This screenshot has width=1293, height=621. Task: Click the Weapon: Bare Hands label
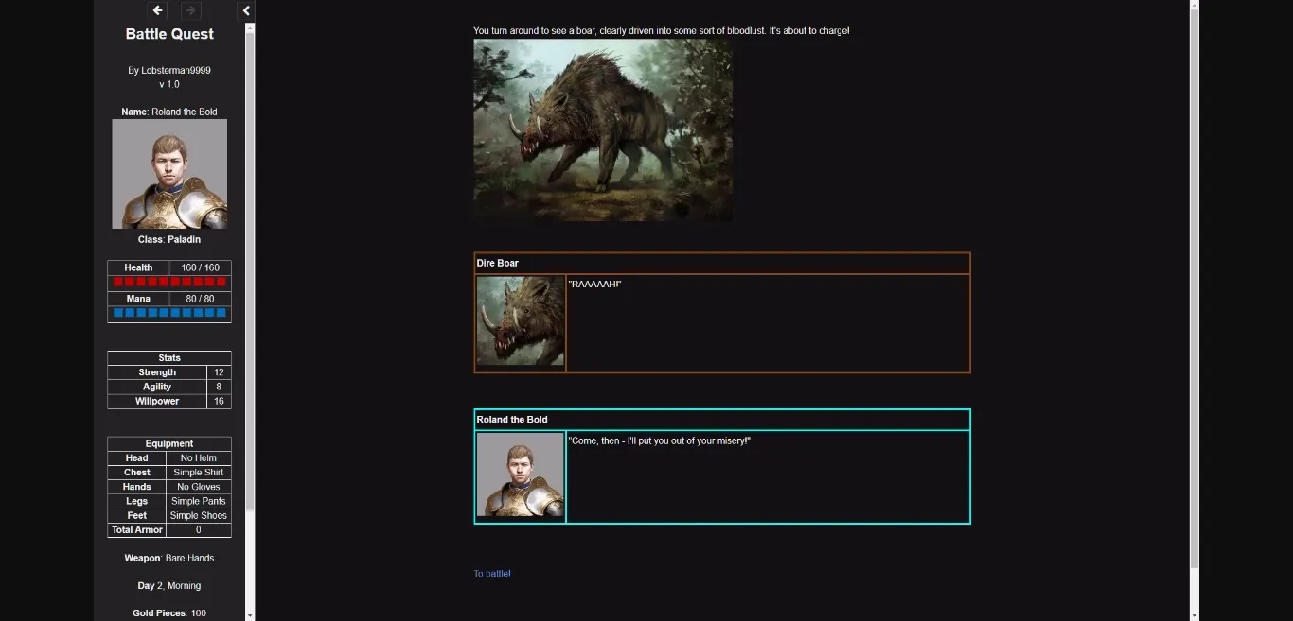click(169, 559)
